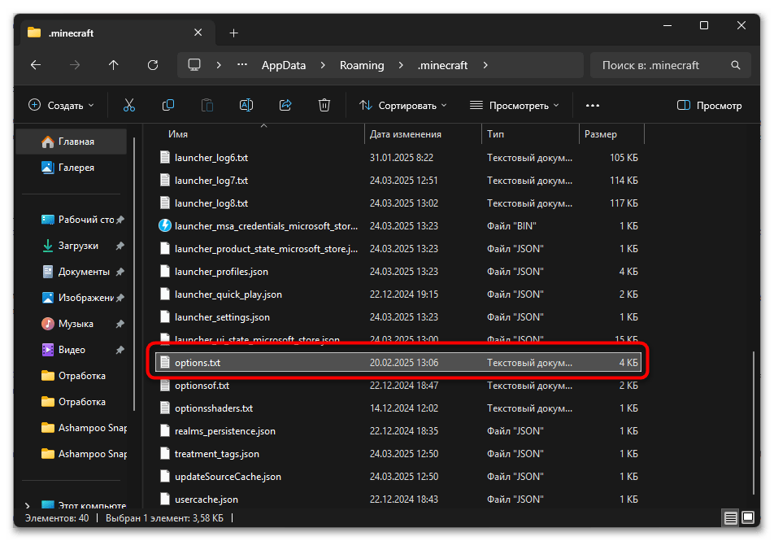Image resolution: width=774 pixels, height=541 pixels.
Task: Click the file list vertical scrollbar
Action: [x=753, y=422]
